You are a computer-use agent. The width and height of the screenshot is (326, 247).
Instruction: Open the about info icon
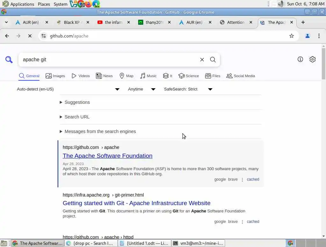[x=300, y=59]
